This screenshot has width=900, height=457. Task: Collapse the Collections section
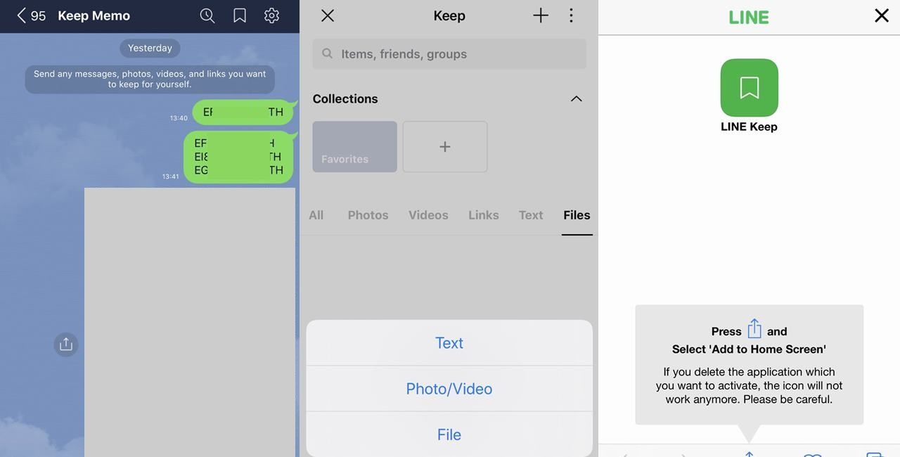pos(576,98)
